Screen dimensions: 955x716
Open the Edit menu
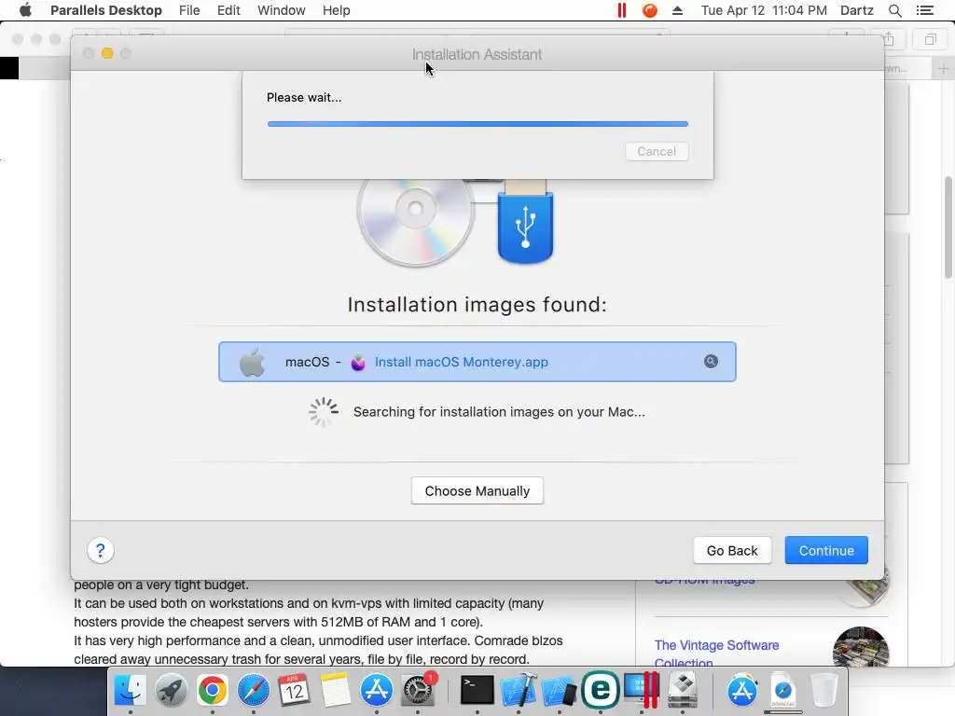(x=228, y=10)
